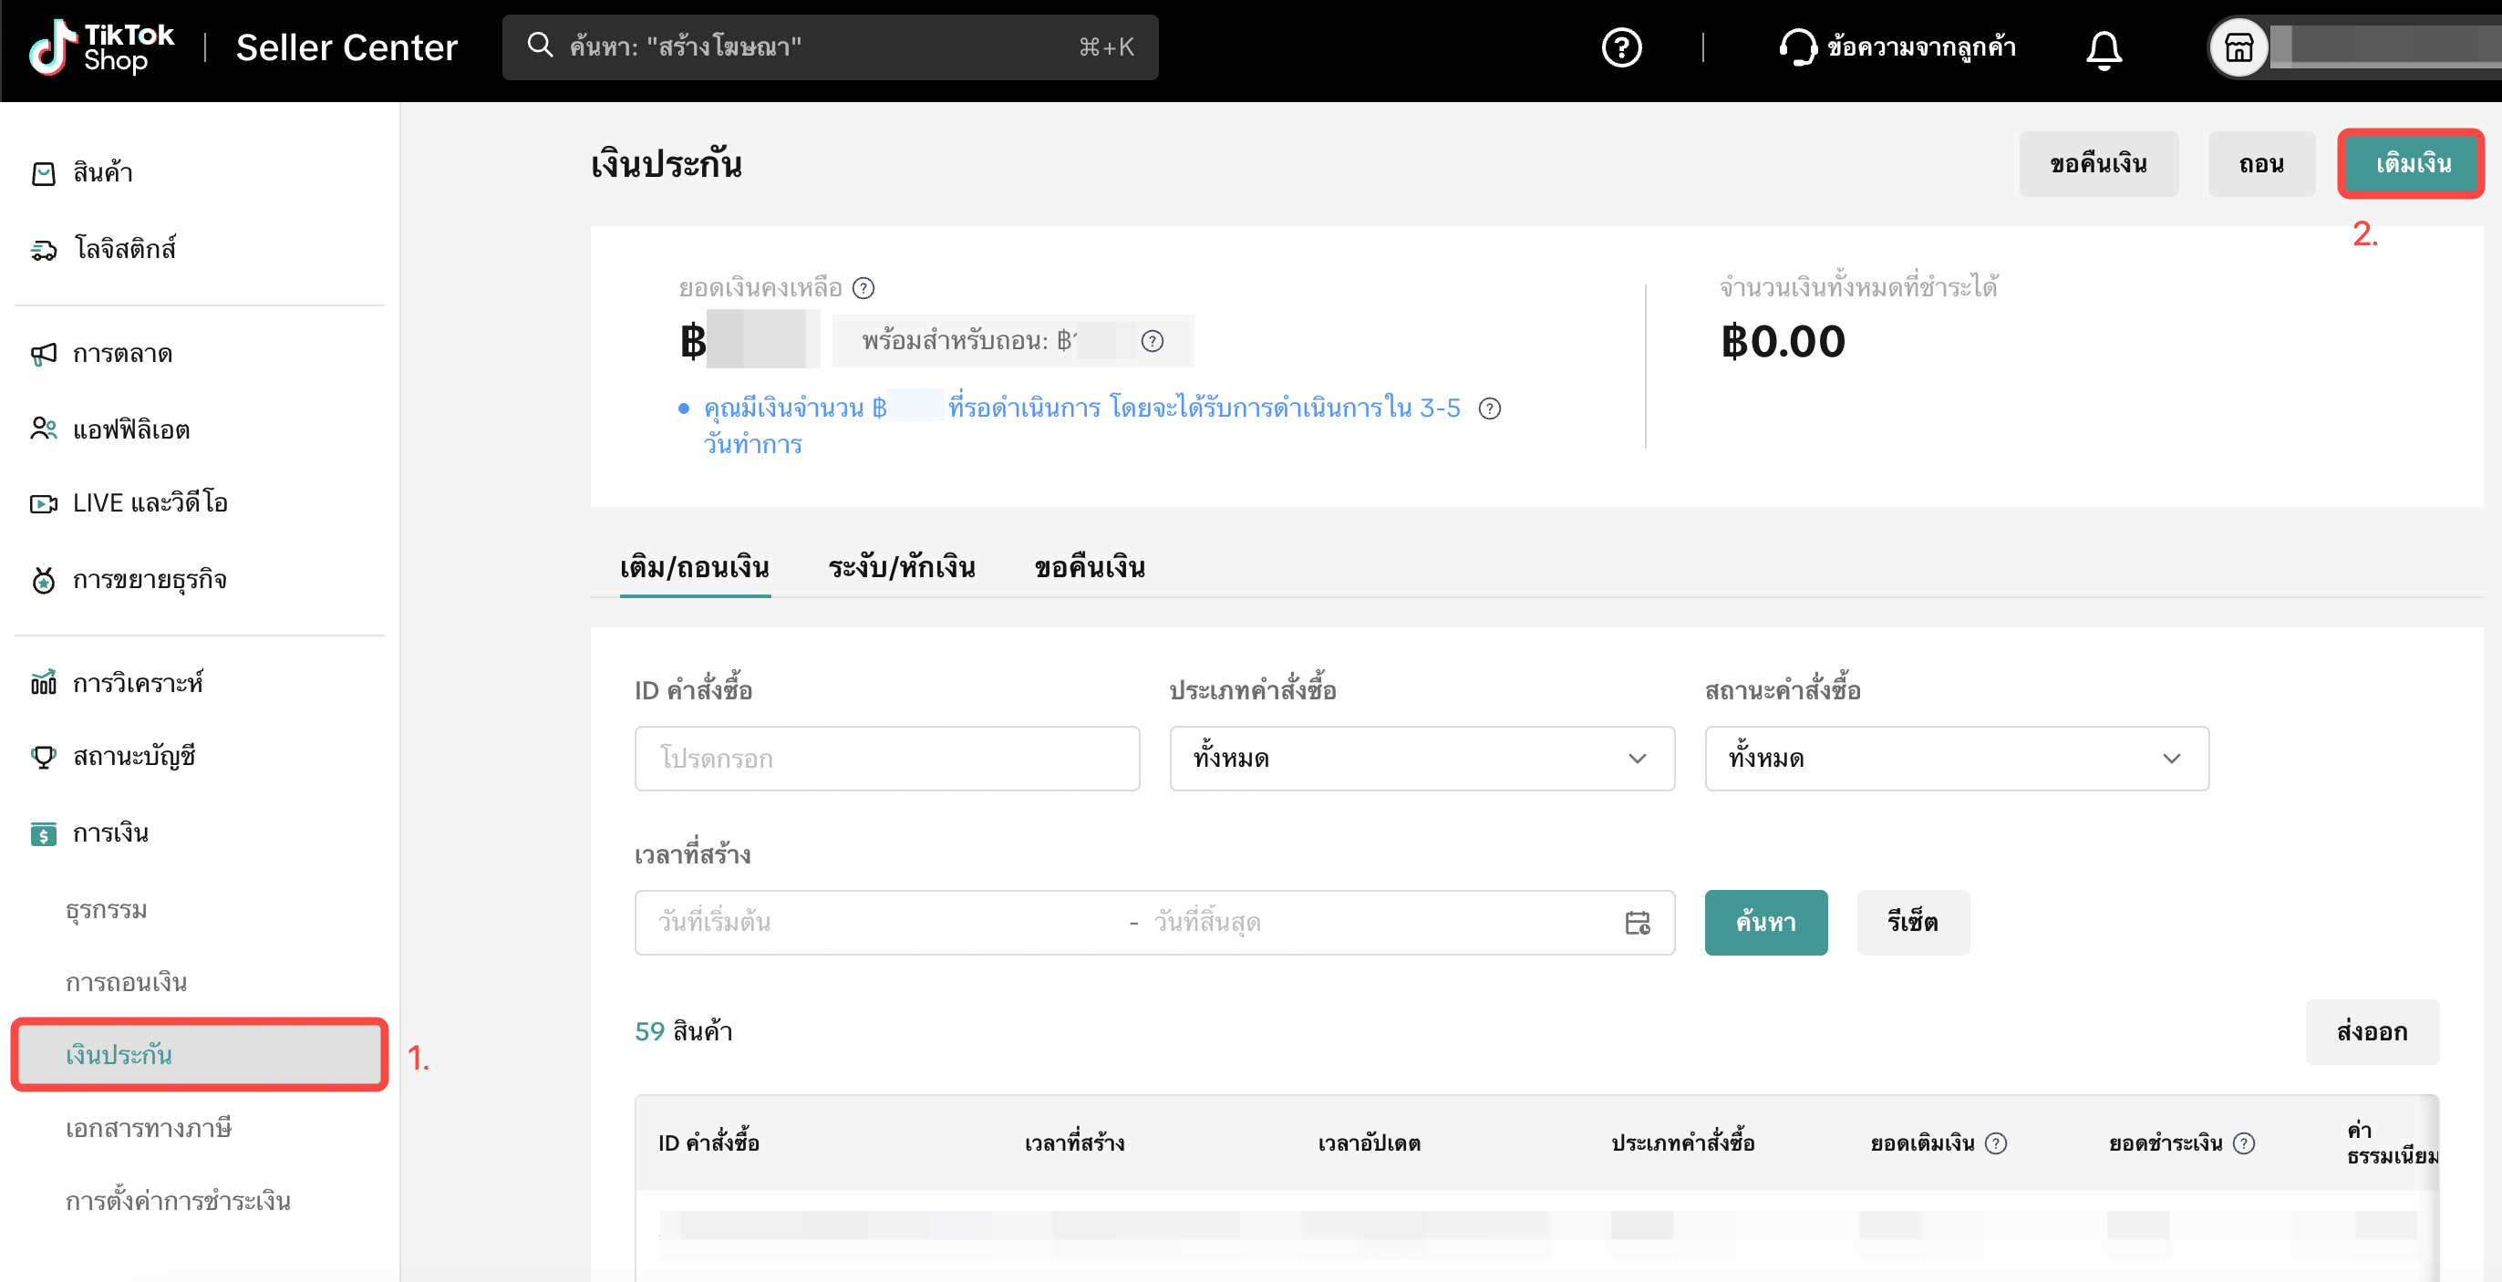Screen dimensions: 2502x1282
Task: Click the เติมเงิน top-up button
Action: click(2413, 163)
